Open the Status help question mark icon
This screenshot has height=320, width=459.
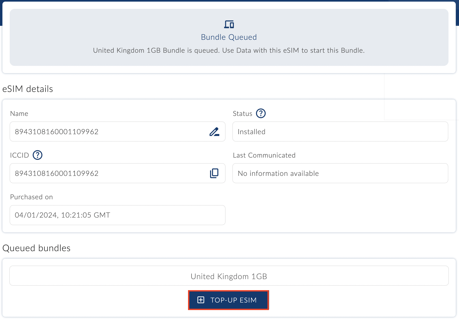click(x=260, y=113)
